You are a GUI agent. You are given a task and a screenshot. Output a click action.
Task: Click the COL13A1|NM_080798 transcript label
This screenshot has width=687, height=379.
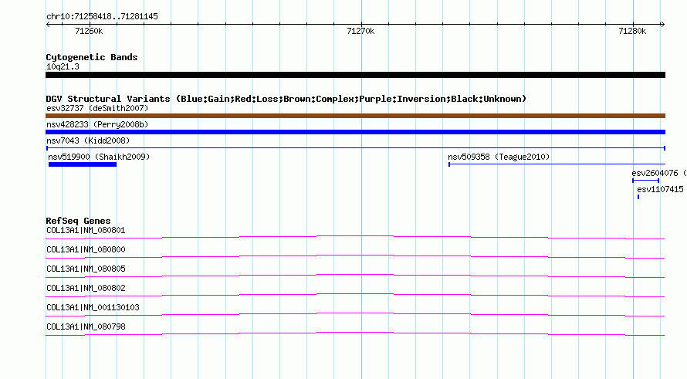[86, 327]
